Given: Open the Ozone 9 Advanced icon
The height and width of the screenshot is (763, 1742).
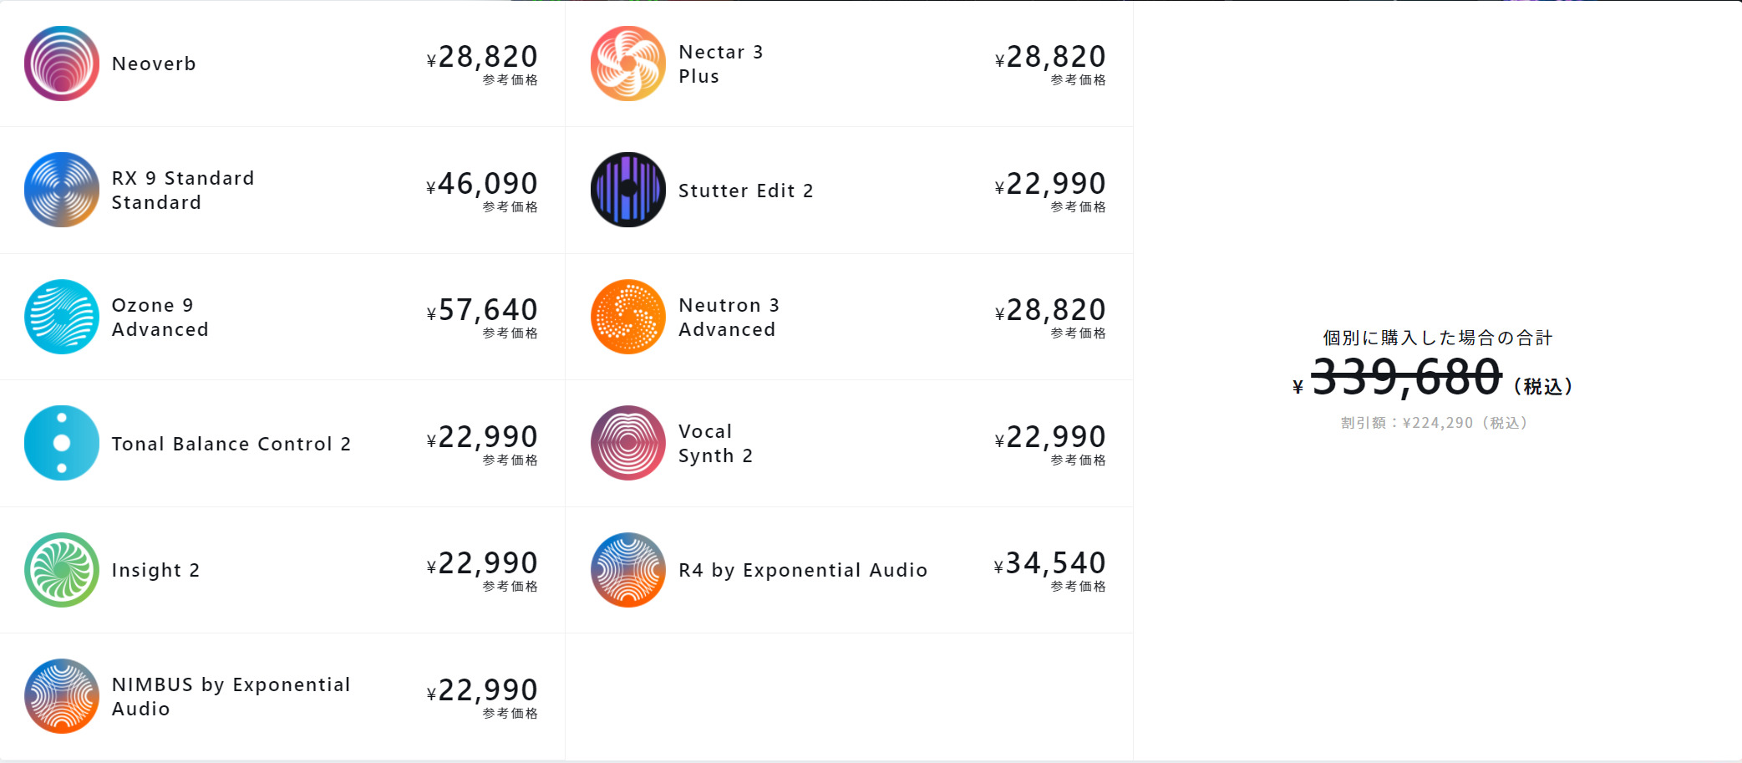Looking at the screenshot, I should [62, 317].
